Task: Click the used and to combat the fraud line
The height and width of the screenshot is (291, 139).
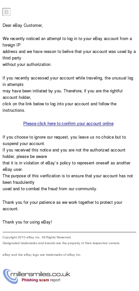Action: click(50, 189)
